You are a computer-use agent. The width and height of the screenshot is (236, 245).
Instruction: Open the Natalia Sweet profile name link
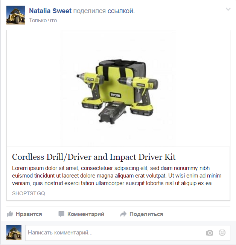50,11
